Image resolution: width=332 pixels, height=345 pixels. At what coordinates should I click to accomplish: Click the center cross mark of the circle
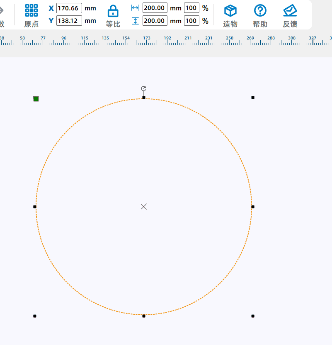point(144,207)
